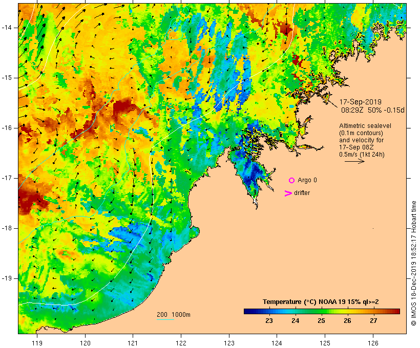
Task: Click the longitude label 122
Action: tap(181, 343)
